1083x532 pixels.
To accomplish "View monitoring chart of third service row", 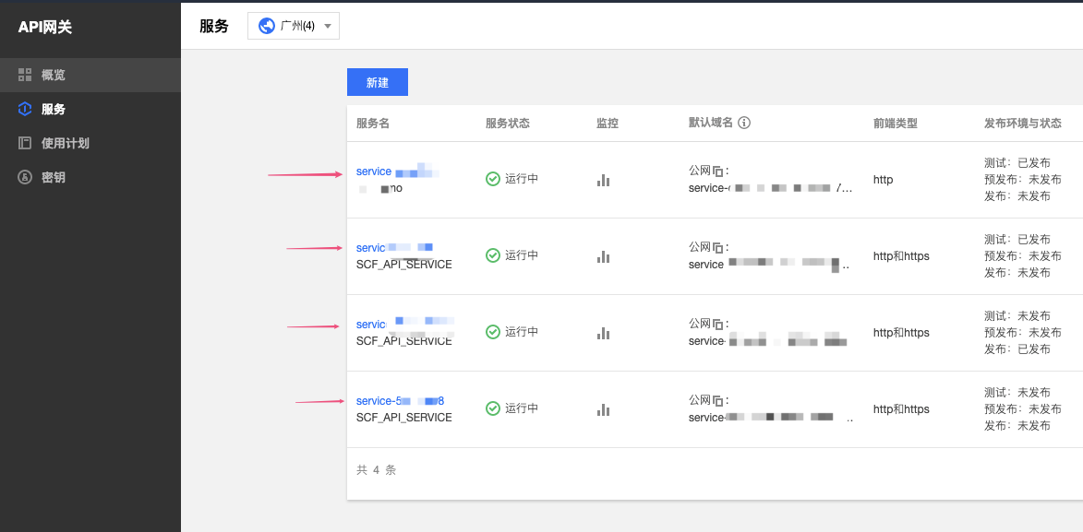I will [603, 333].
